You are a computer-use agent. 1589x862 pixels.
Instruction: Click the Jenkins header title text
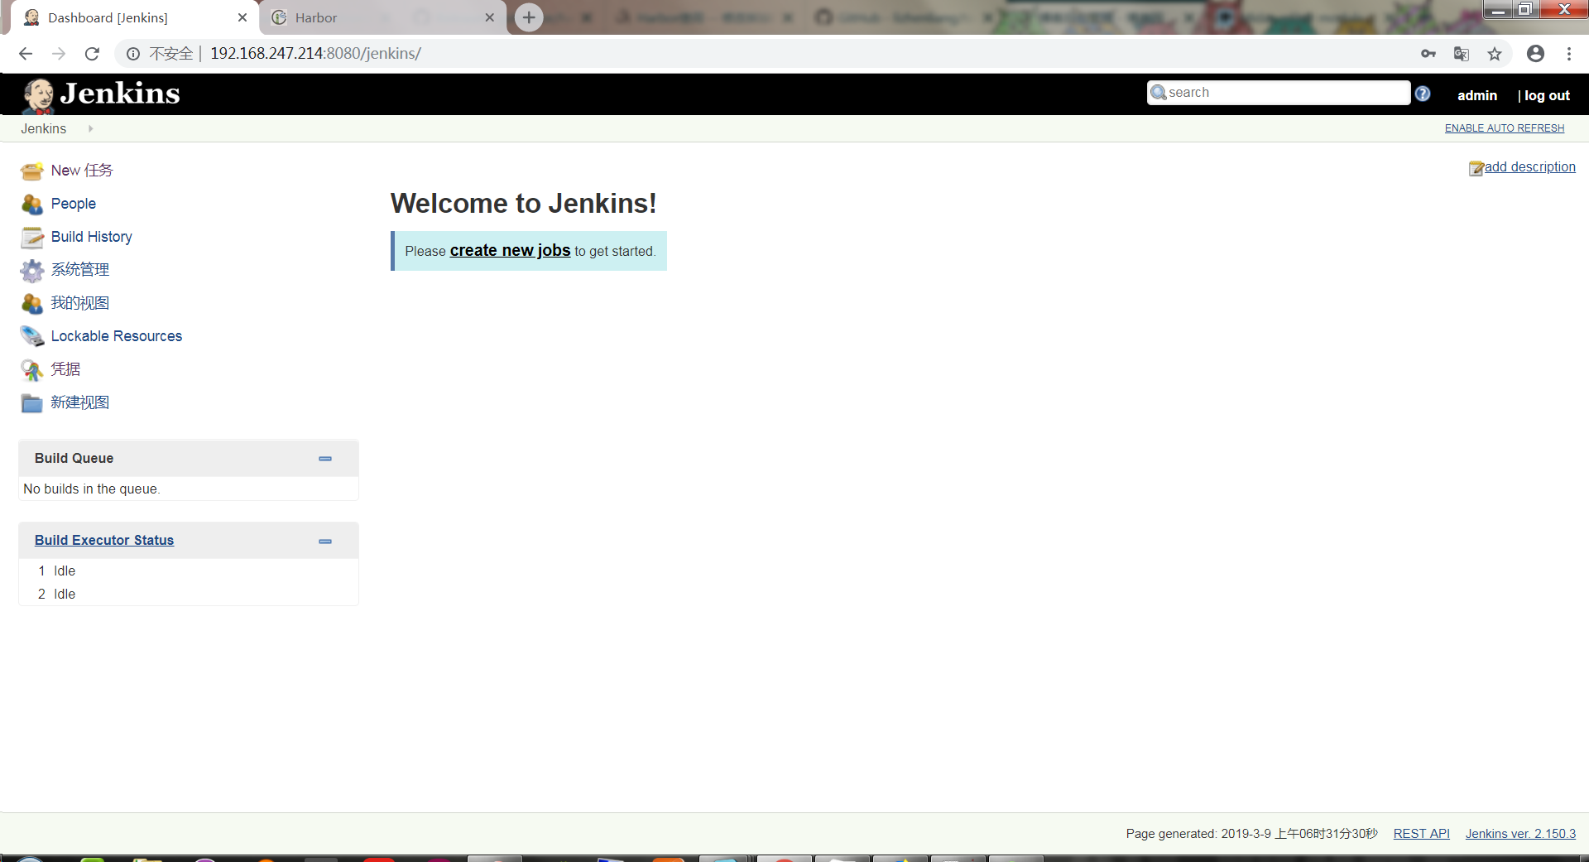120,94
